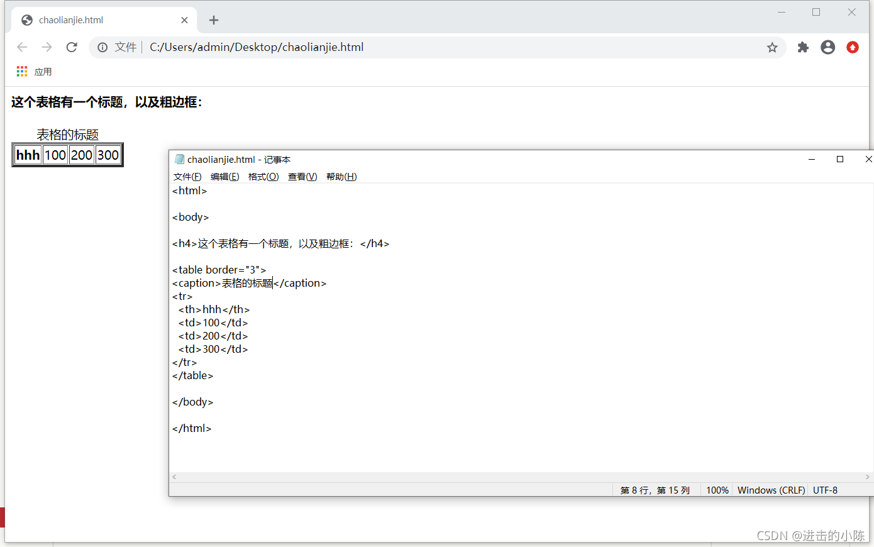
Task: Open Notepad 格式(O) menu
Action: coord(263,177)
